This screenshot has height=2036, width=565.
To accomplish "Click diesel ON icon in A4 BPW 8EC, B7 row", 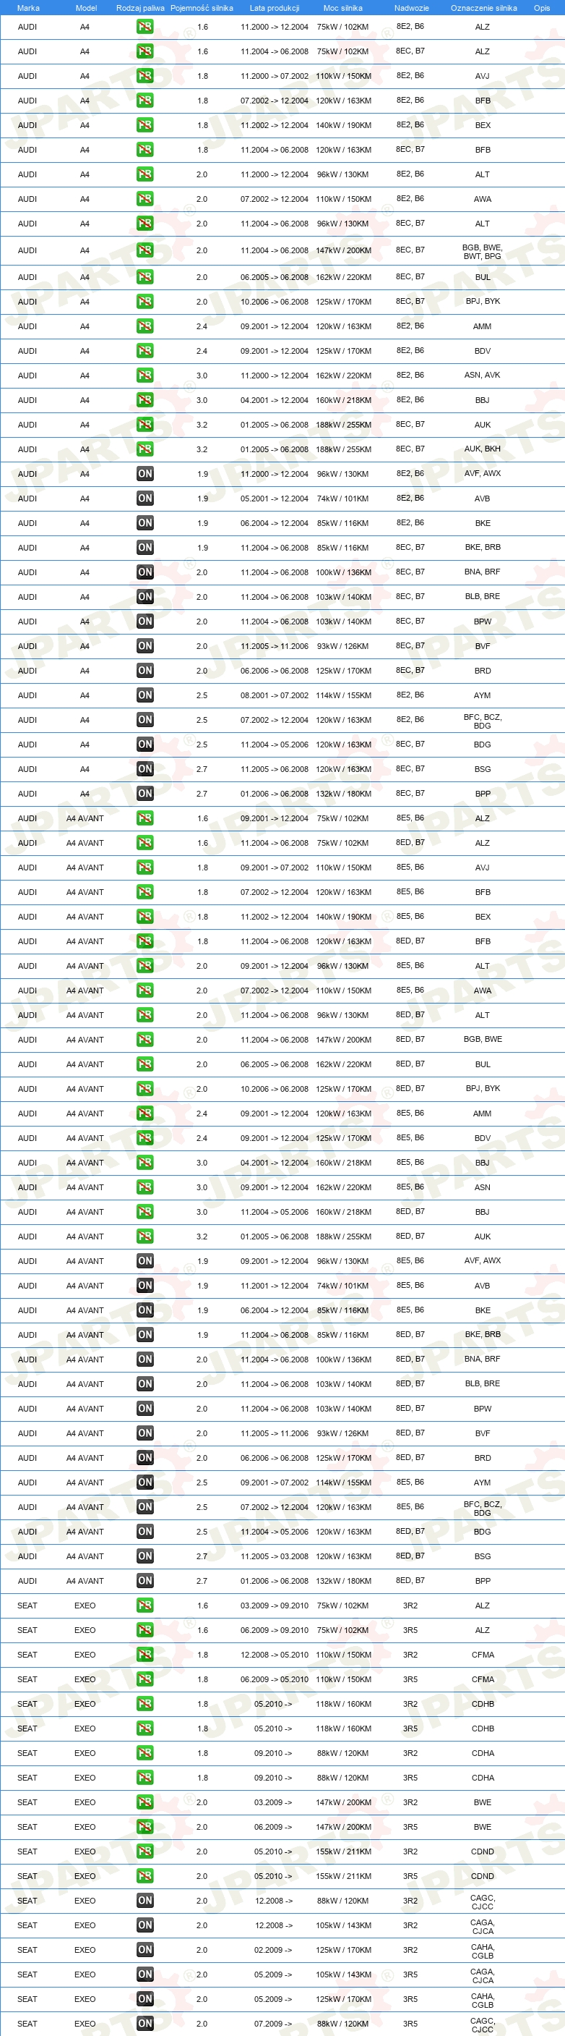I will [x=145, y=622].
